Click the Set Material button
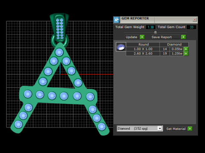Image resolution: width=205 pixels, height=153 pixels. pyautogui.click(x=176, y=129)
